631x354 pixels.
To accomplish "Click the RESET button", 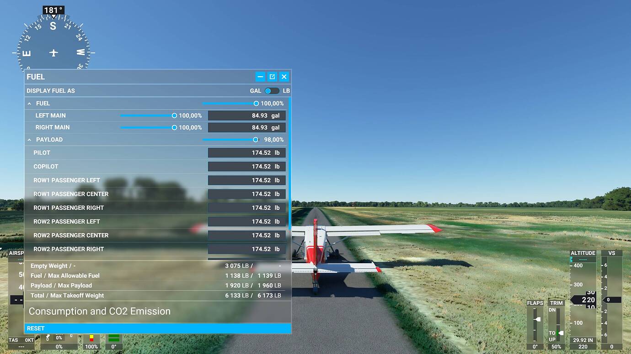I will (158, 328).
